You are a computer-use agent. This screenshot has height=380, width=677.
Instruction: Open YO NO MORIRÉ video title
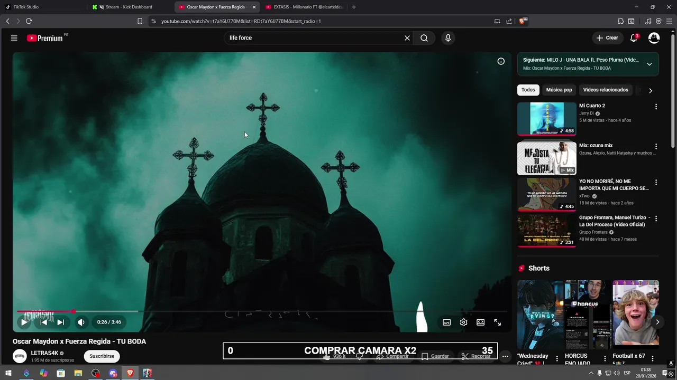tap(614, 185)
